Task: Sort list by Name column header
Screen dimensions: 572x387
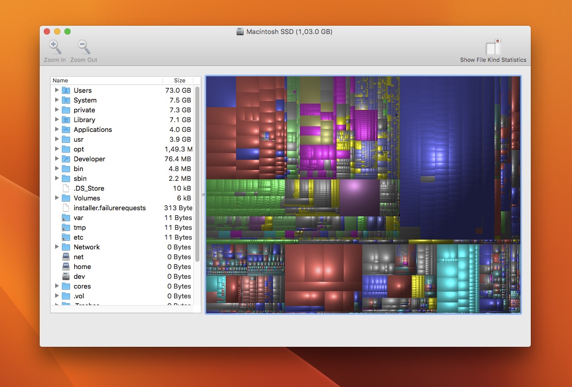Action: click(x=107, y=80)
